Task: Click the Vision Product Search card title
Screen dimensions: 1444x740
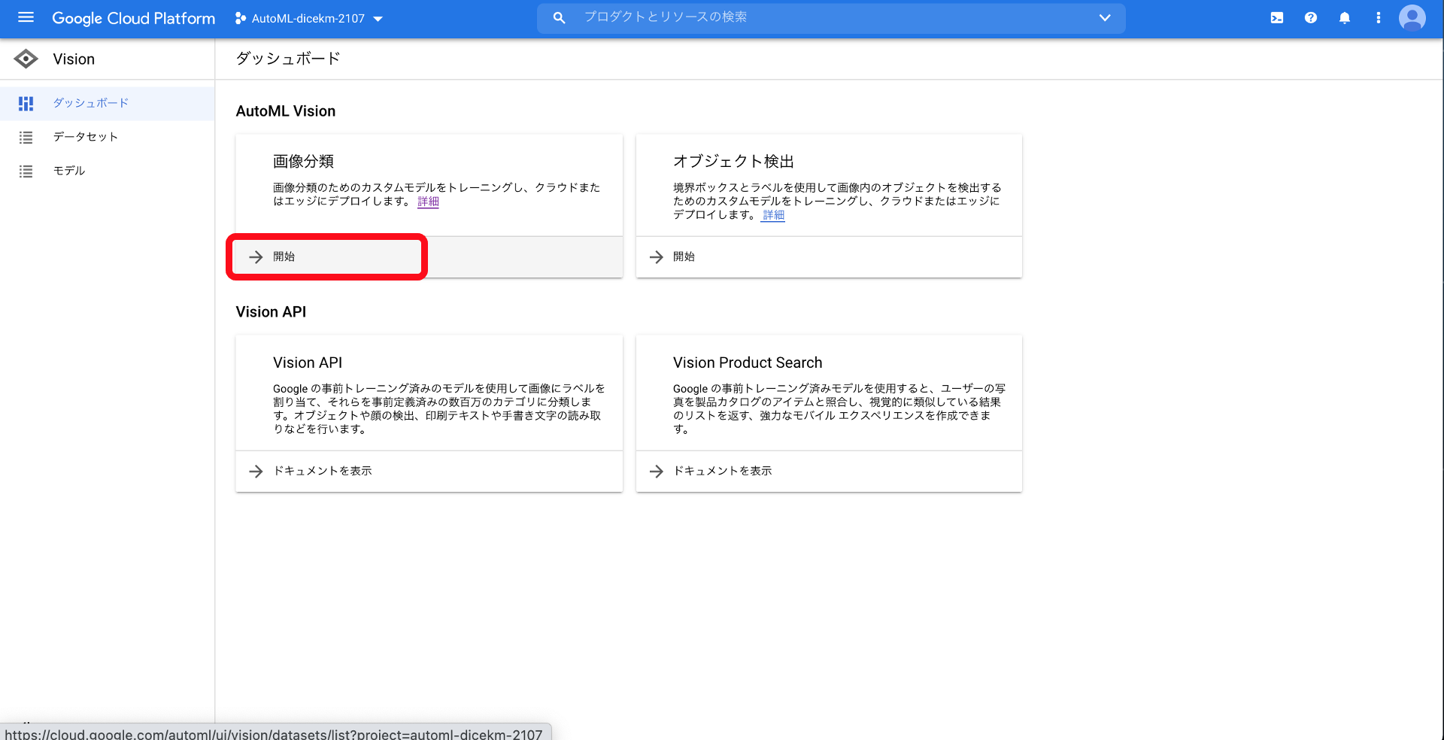Action: point(748,362)
